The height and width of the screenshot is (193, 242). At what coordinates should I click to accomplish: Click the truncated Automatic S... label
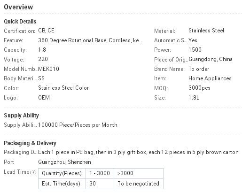tap(171, 40)
